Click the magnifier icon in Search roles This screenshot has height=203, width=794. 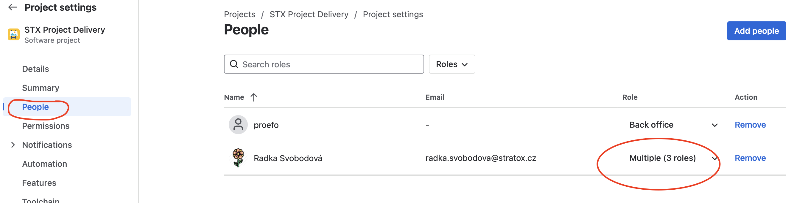tap(234, 64)
